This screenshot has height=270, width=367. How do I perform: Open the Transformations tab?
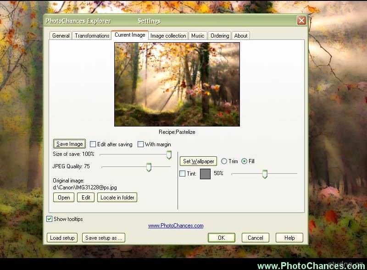pyautogui.click(x=92, y=36)
